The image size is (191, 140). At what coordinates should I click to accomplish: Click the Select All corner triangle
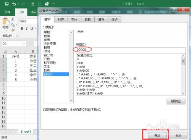coord(5,51)
